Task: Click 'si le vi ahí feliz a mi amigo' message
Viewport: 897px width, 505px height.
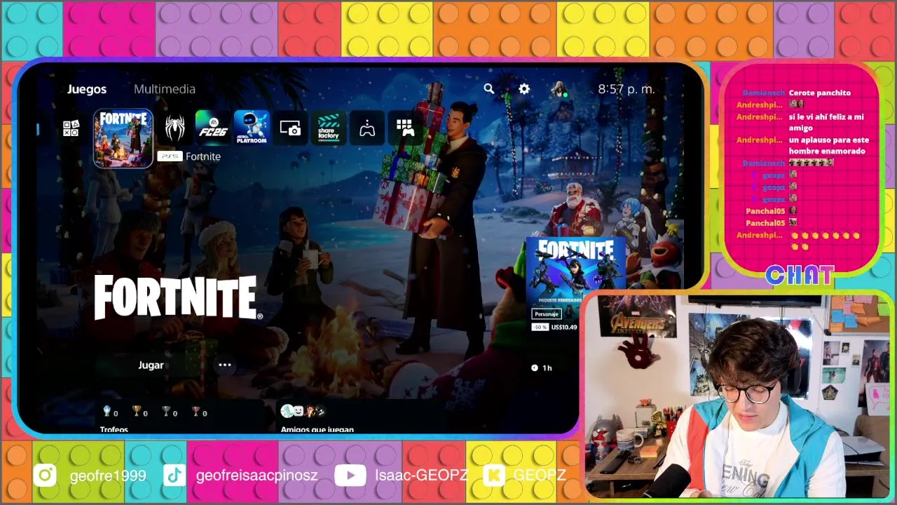Action: (x=826, y=122)
